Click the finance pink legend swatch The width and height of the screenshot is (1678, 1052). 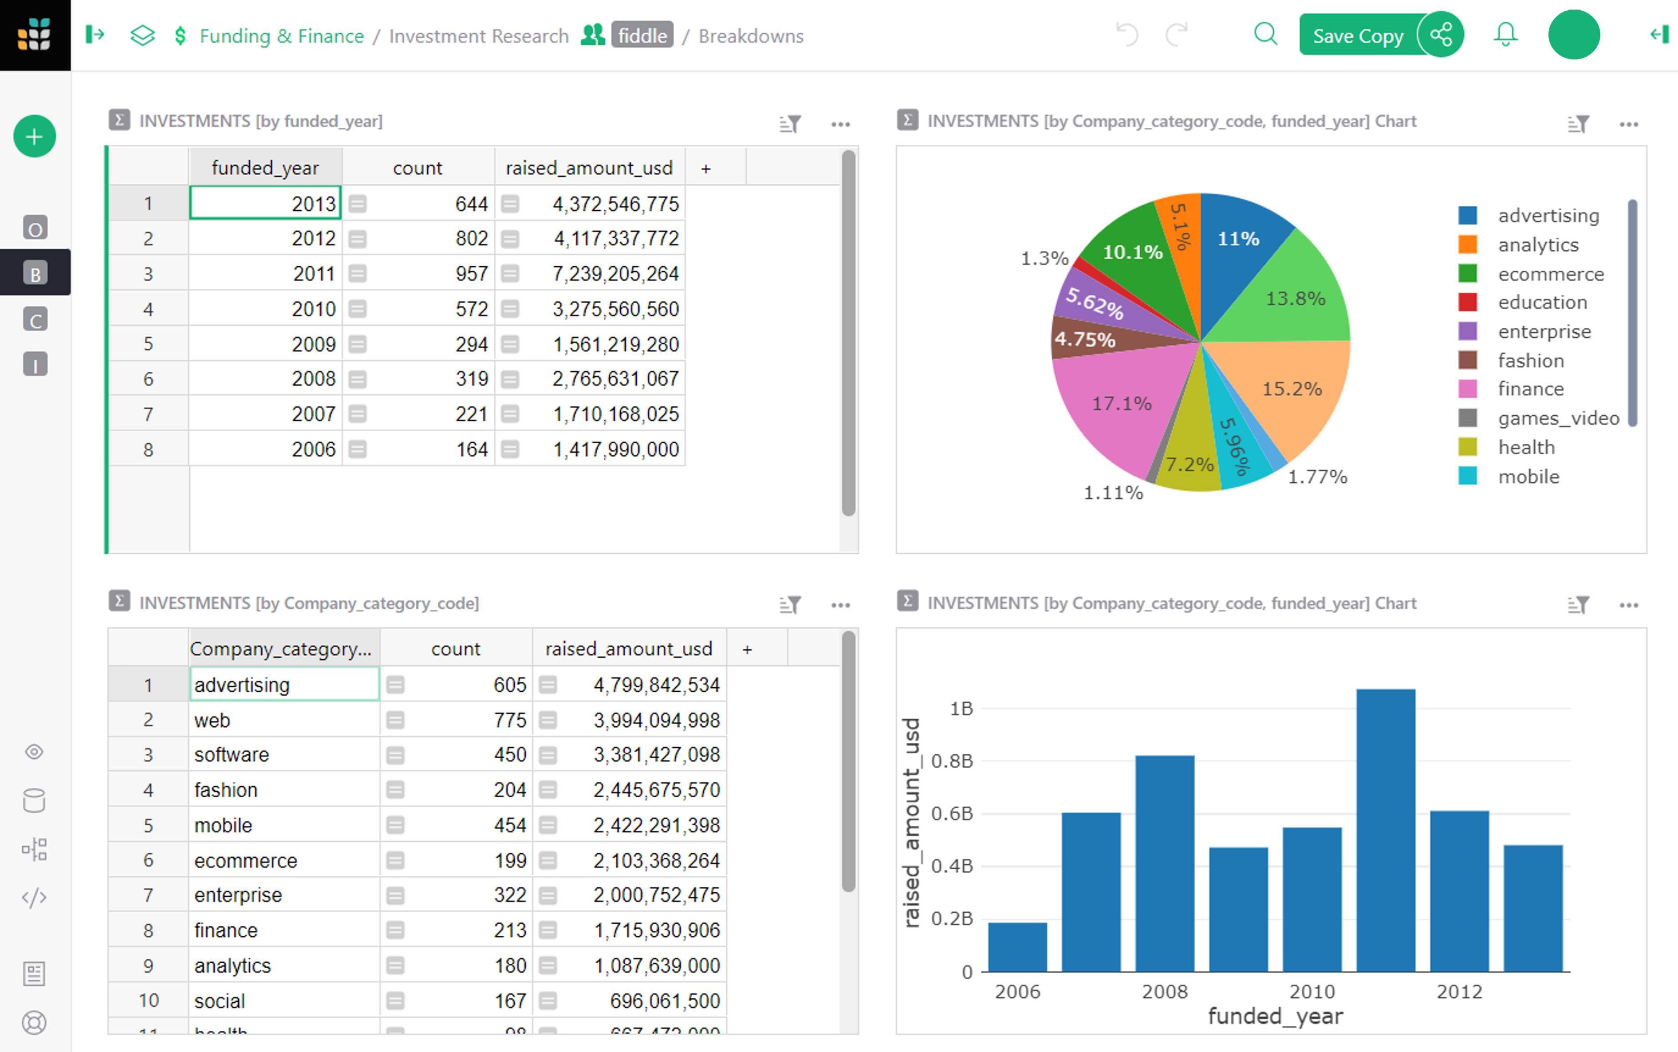click(1467, 389)
